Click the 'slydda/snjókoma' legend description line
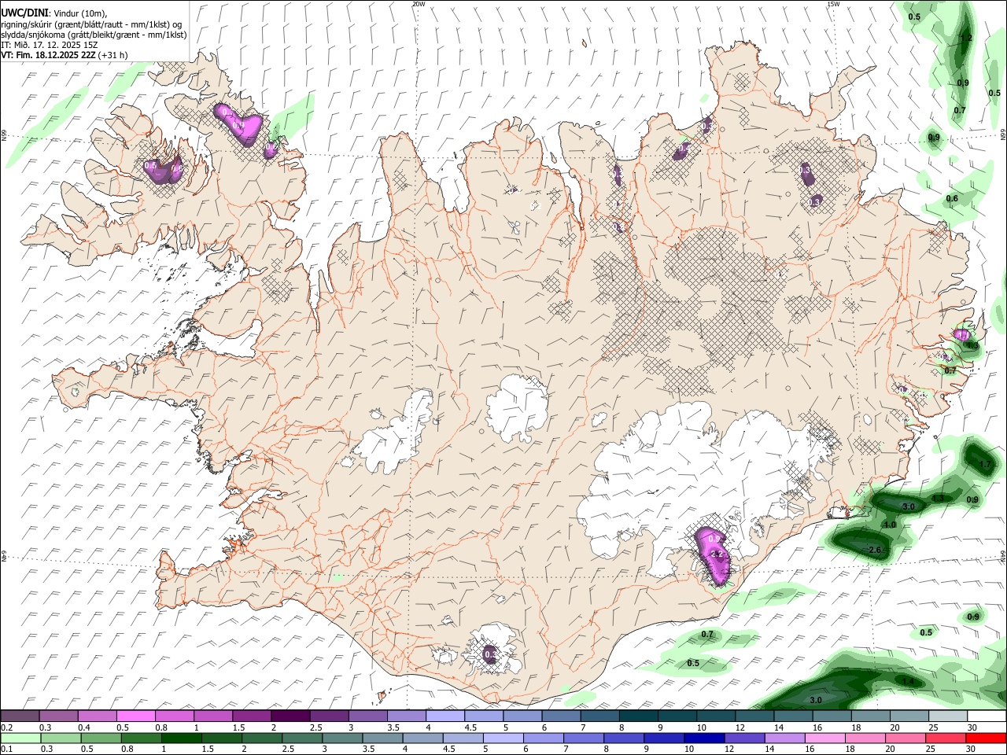Image resolution: width=1007 pixels, height=755 pixels. click(x=94, y=35)
